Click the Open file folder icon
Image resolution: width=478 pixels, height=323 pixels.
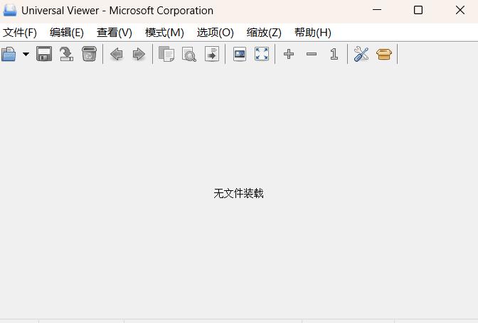9,54
